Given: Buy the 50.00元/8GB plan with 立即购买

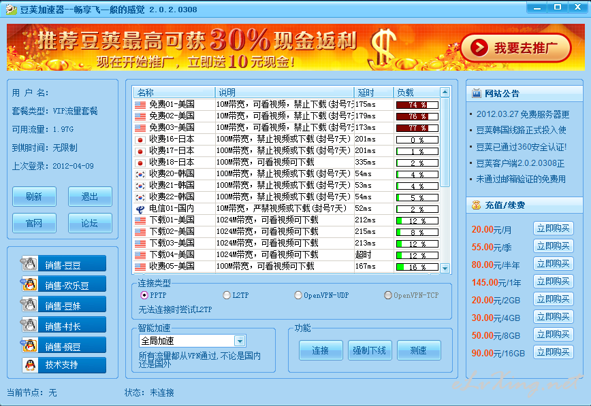Looking at the screenshot, I should click(554, 335).
